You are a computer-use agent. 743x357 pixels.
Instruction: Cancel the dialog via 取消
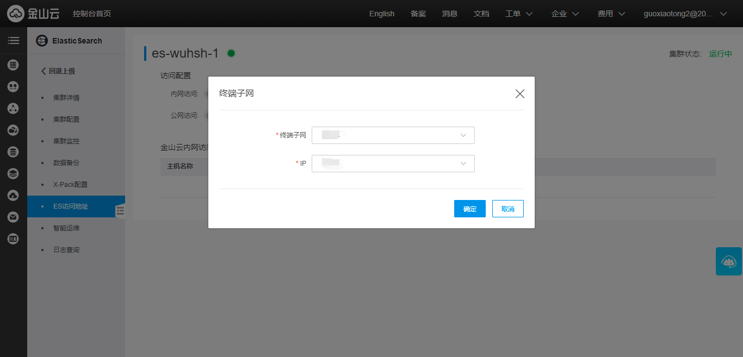(508, 209)
